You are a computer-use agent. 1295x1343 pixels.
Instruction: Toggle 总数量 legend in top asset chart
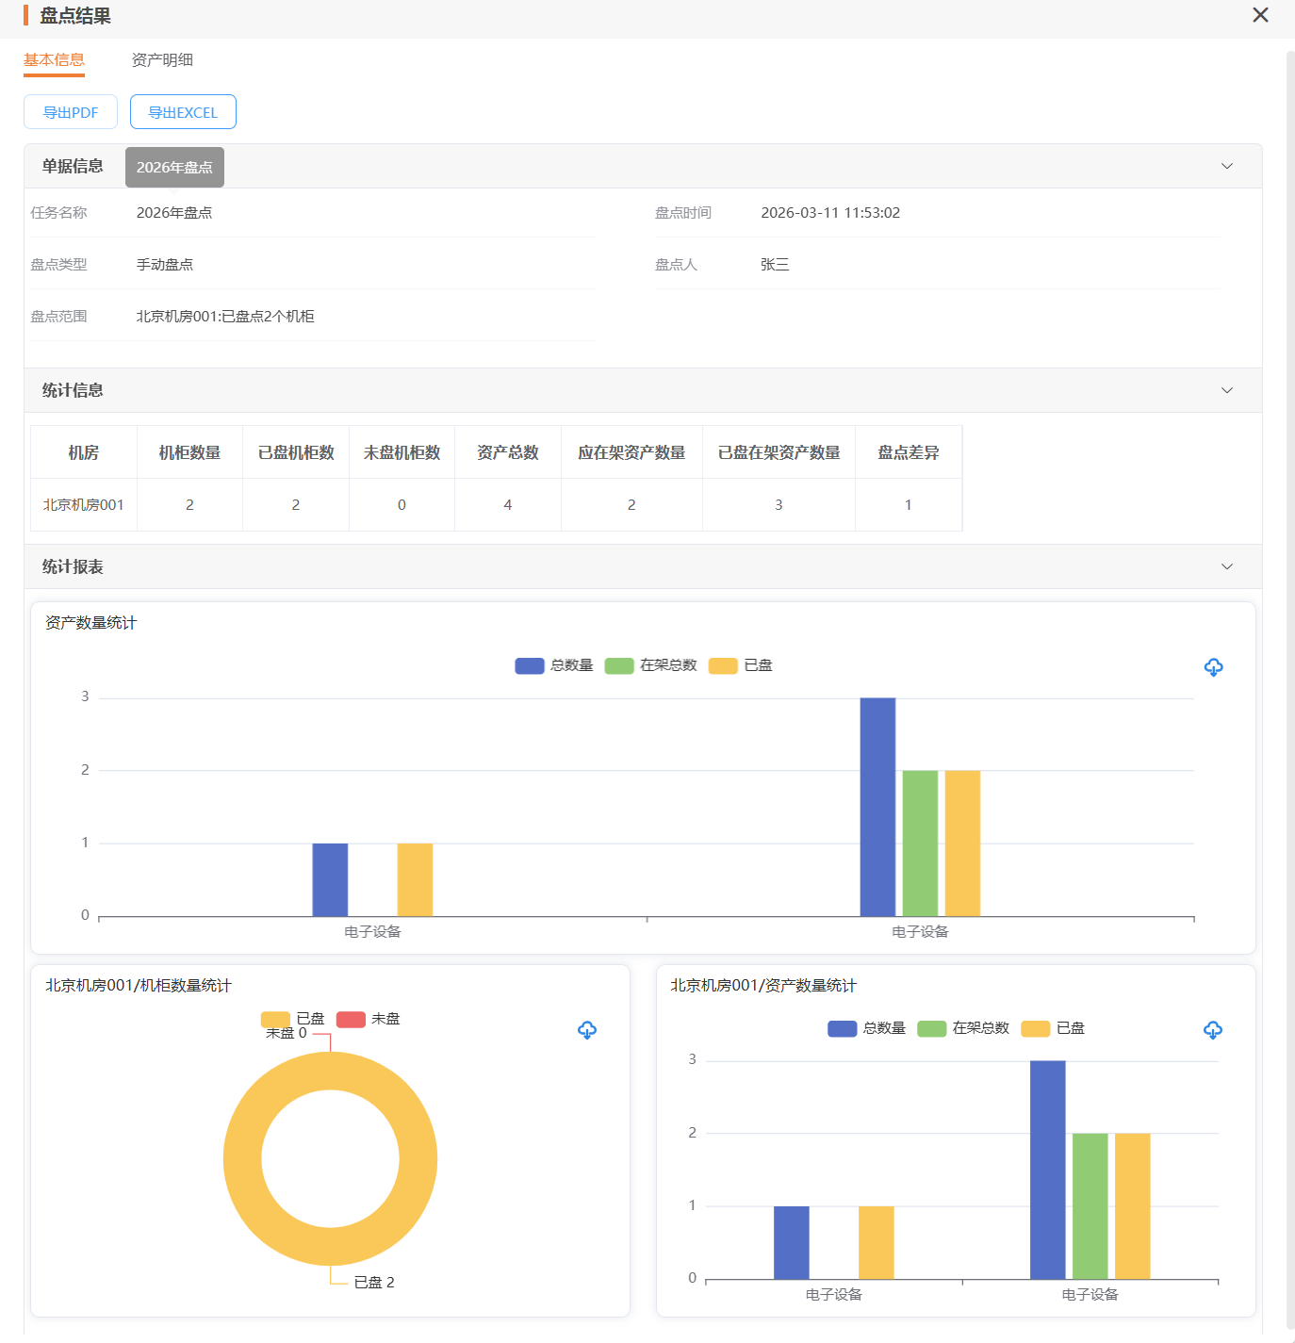pos(554,665)
